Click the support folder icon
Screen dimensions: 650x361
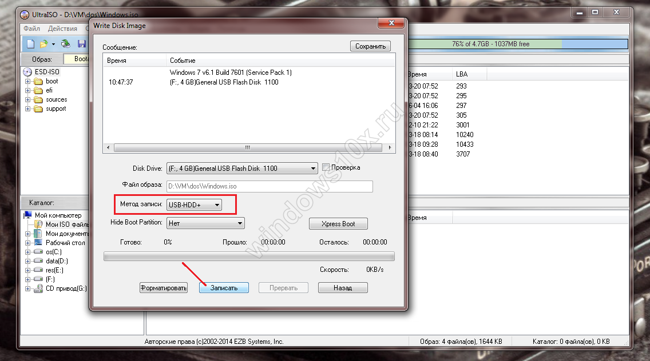point(38,109)
